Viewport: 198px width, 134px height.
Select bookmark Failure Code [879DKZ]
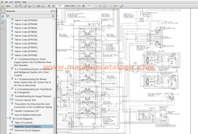pos(26,44)
